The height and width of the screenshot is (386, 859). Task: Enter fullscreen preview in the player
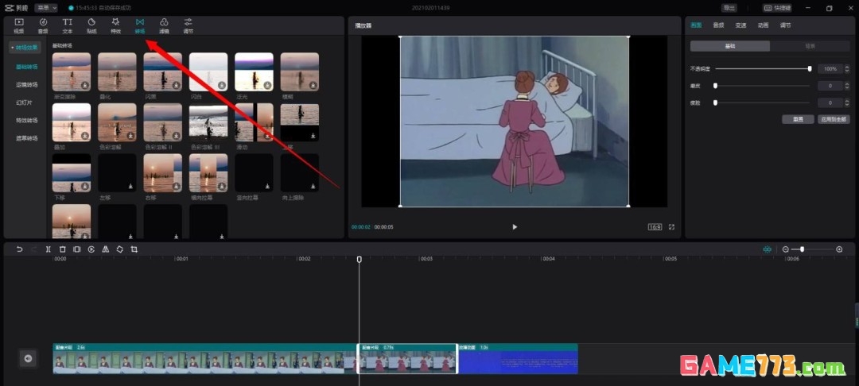click(671, 227)
